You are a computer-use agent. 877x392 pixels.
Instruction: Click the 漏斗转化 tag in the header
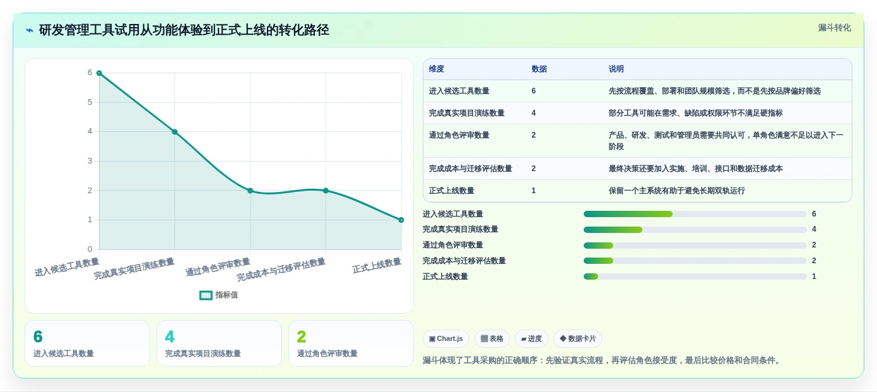click(x=834, y=28)
